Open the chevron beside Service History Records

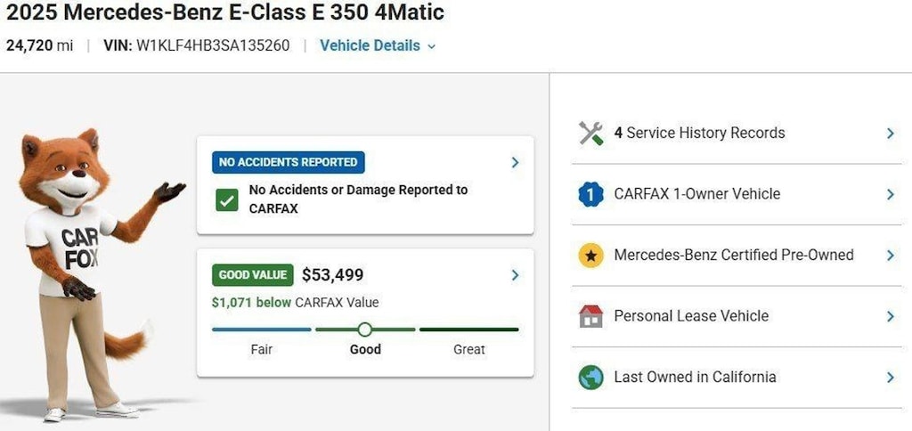[x=891, y=134]
